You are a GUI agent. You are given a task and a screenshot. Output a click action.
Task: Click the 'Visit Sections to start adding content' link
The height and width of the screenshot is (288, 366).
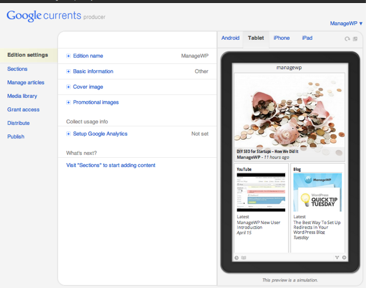pos(111,165)
